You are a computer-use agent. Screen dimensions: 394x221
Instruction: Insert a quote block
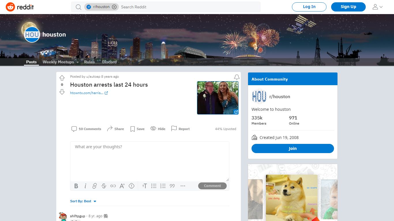[x=172, y=186]
